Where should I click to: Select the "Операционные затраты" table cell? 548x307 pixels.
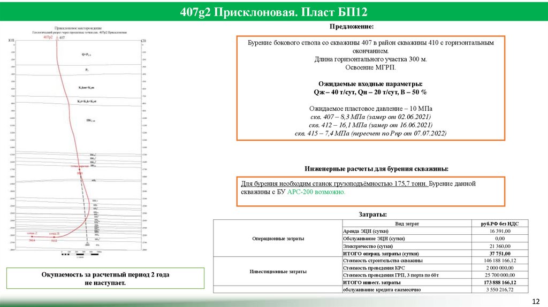click(x=278, y=239)
